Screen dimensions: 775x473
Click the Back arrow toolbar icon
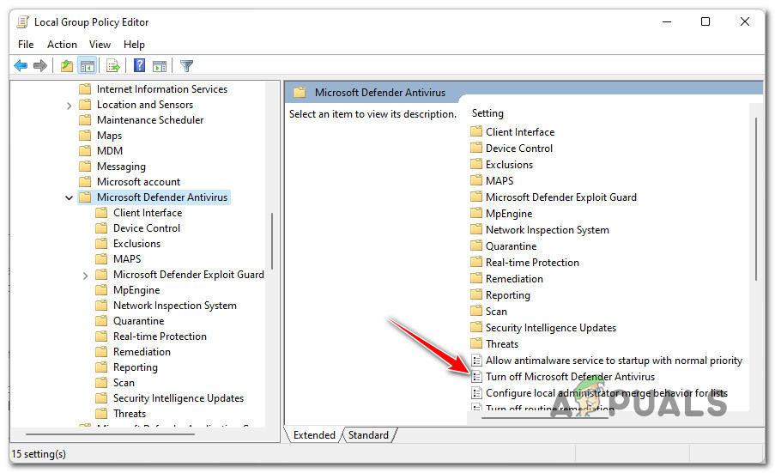click(21, 65)
